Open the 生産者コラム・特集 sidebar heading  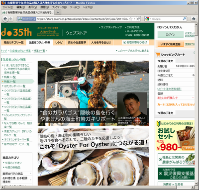14,60
